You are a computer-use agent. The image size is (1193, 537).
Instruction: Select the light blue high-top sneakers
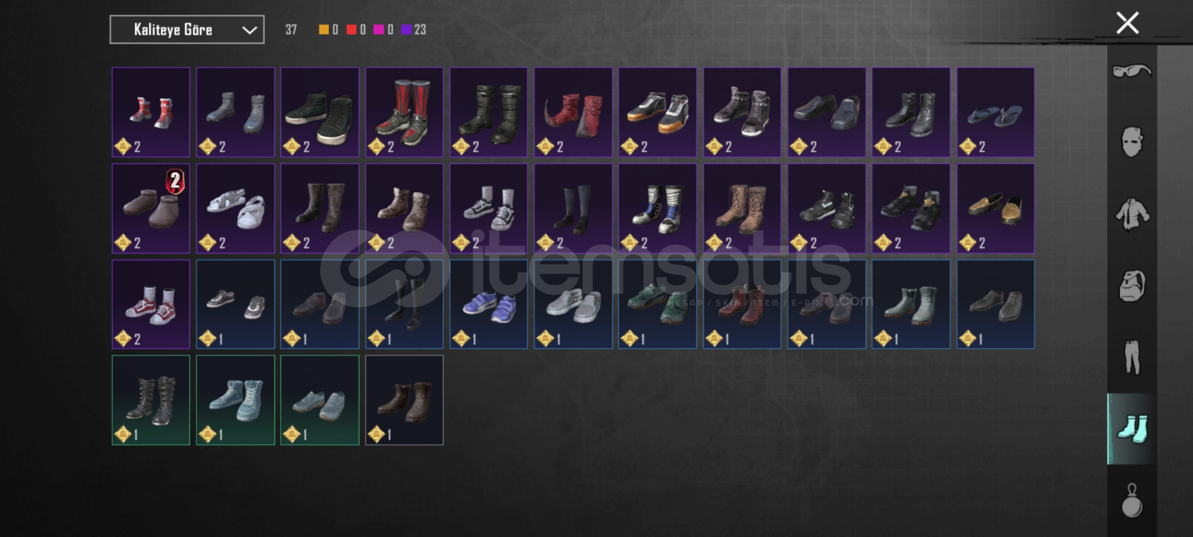[235, 400]
